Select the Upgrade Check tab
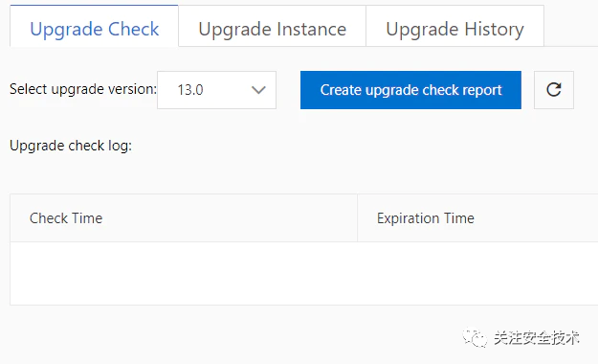 (x=94, y=29)
